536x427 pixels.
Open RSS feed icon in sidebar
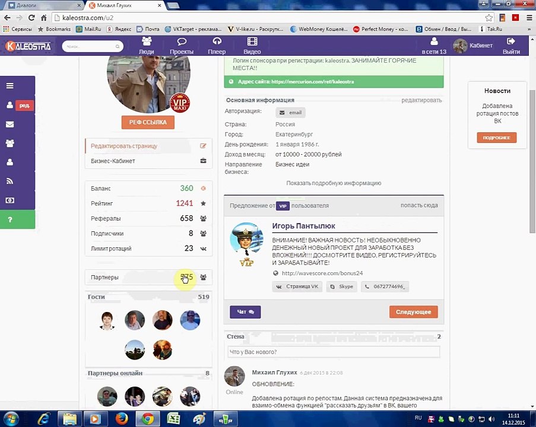pyautogui.click(x=10, y=181)
